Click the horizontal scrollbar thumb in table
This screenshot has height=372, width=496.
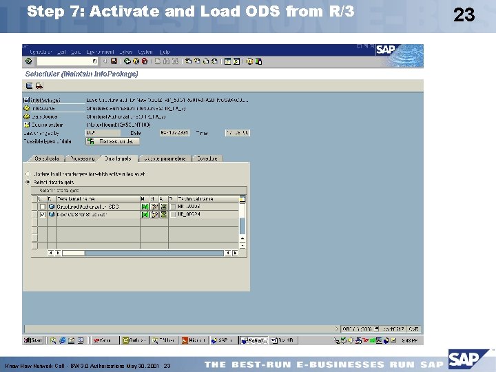pyautogui.click(x=74, y=253)
